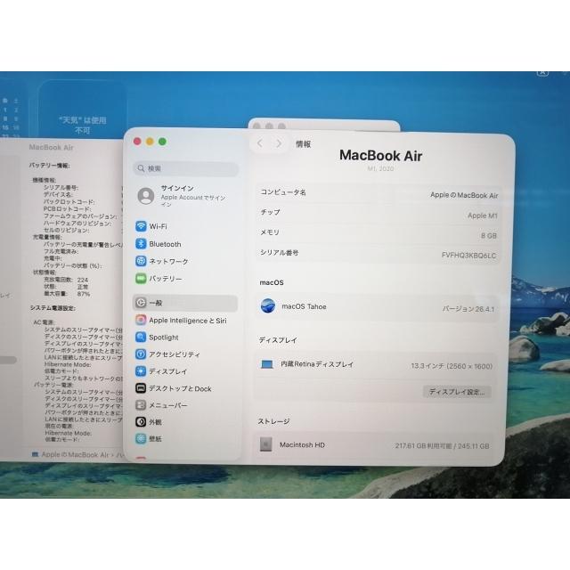The image size is (570, 570).
Task: Select the serial number FVFHQ3KBQ6LC
Action: click(x=468, y=256)
